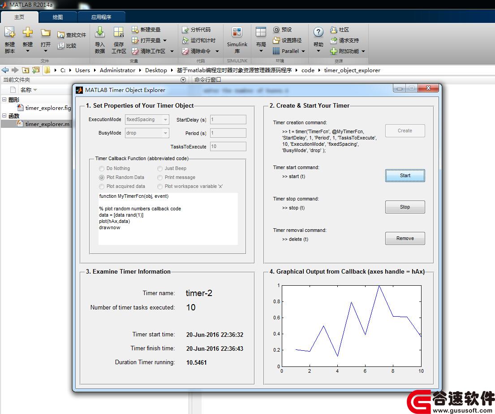495x414 pixels.
Task: Select the Plot acquired data radio button
Action: click(x=102, y=187)
